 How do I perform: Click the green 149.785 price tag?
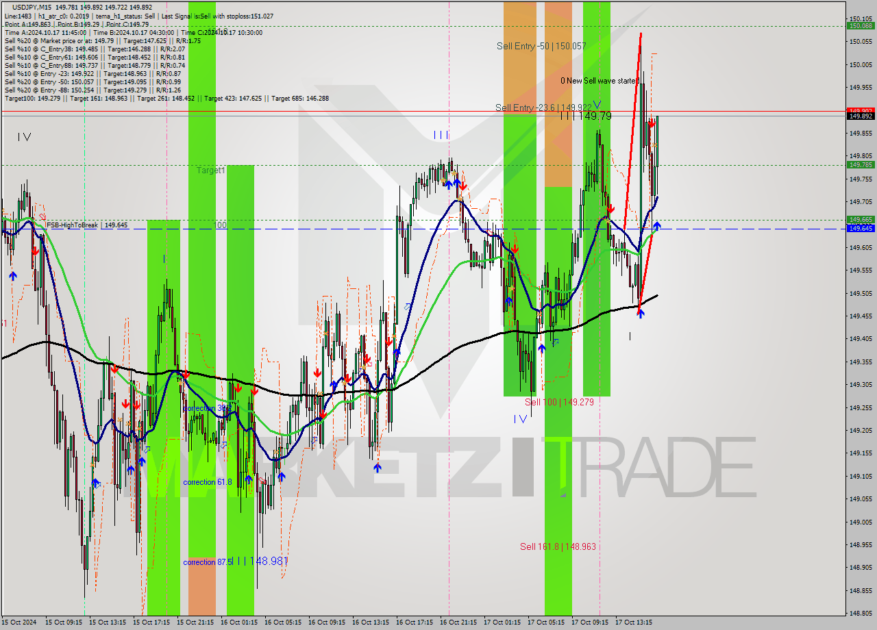(861, 164)
